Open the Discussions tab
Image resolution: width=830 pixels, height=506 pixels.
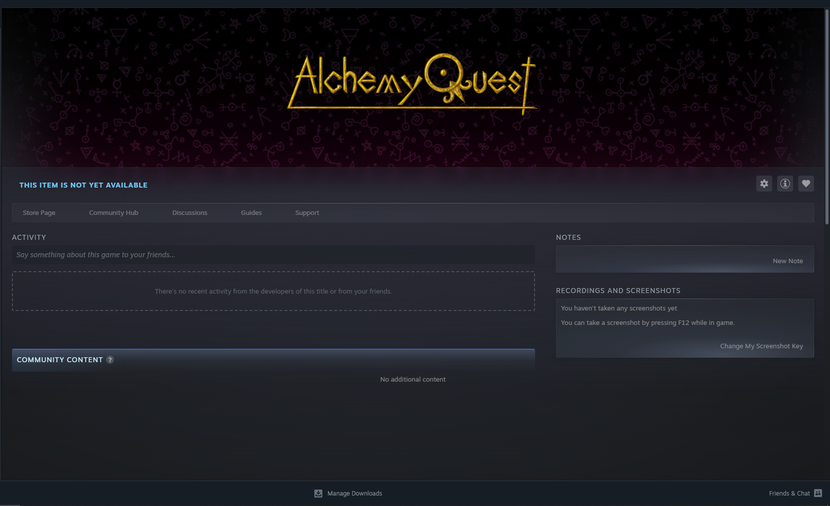190,212
